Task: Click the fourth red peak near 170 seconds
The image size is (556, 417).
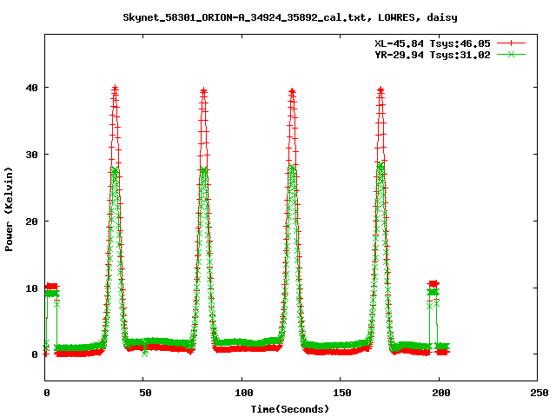Action: [381, 90]
